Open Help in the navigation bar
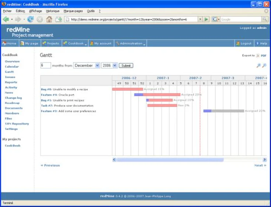Image resolution: width=271 pixels, height=207 pixels. coord(262,43)
